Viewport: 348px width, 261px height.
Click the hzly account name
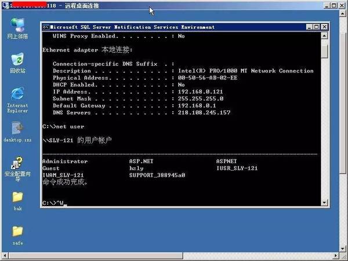[x=136, y=168]
